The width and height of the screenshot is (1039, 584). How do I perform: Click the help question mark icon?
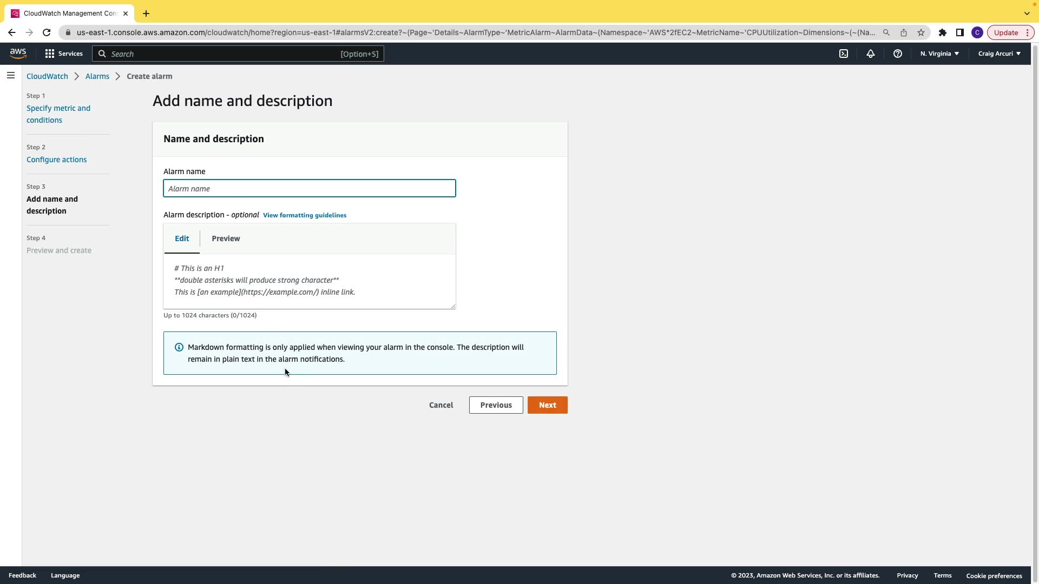tap(897, 54)
